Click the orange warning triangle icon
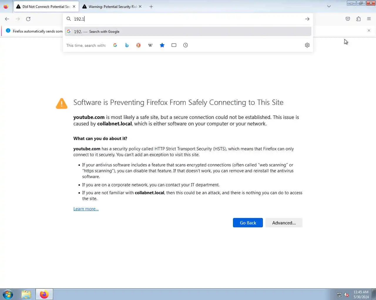 pyautogui.click(x=62, y=103)
